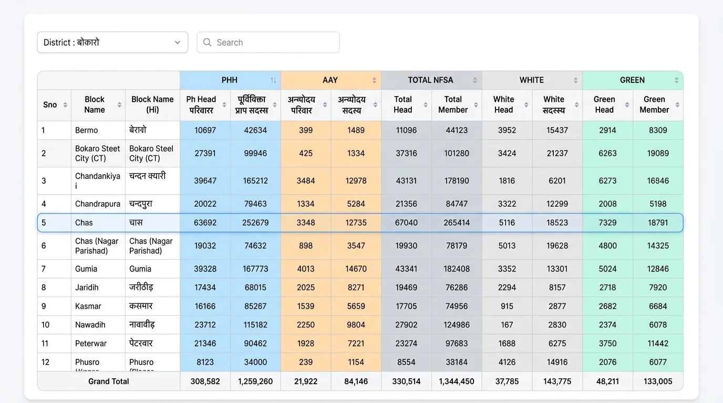Open the District dropdown
Viewport: 723px width, 403px height.
pos(112,43)
